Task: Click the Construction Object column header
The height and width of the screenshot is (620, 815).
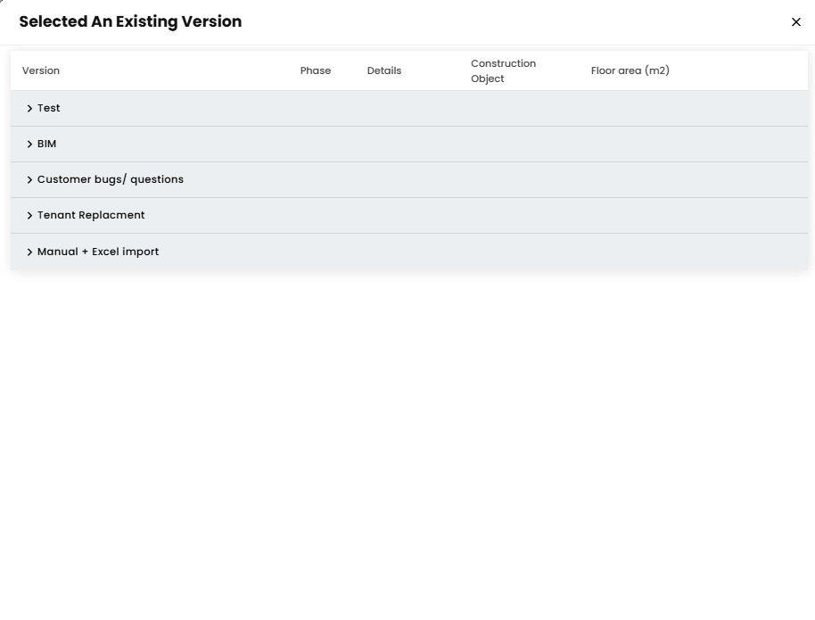Action: pyautogui.click(x=503, y=70)
